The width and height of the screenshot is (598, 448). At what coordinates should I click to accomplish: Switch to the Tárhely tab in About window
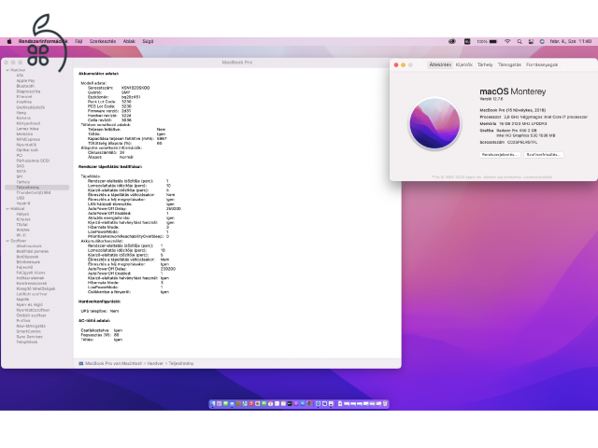pyautogui.click(x=485, y=64)
